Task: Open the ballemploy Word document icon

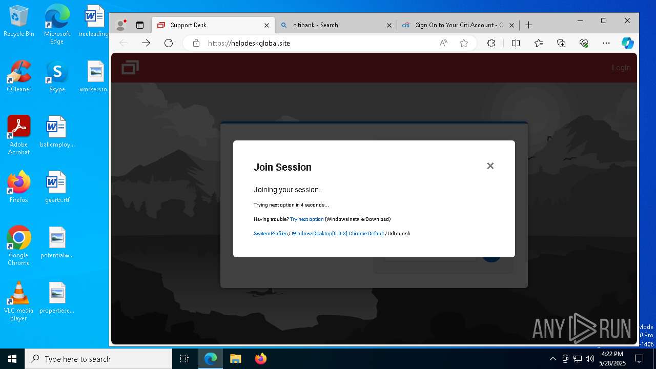Action: pos(57,132)
